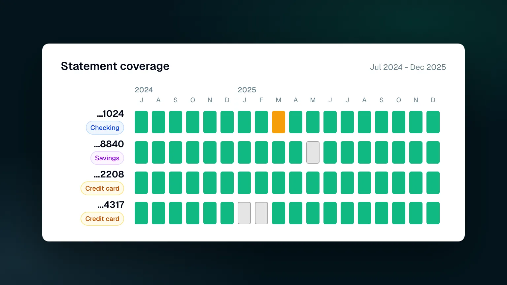Select account number ...2208
Viewport: 507px width, 285px height.
109,174
